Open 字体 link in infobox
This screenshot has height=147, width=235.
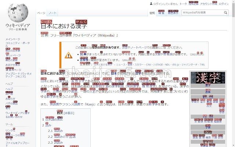(x=208, y=127)
